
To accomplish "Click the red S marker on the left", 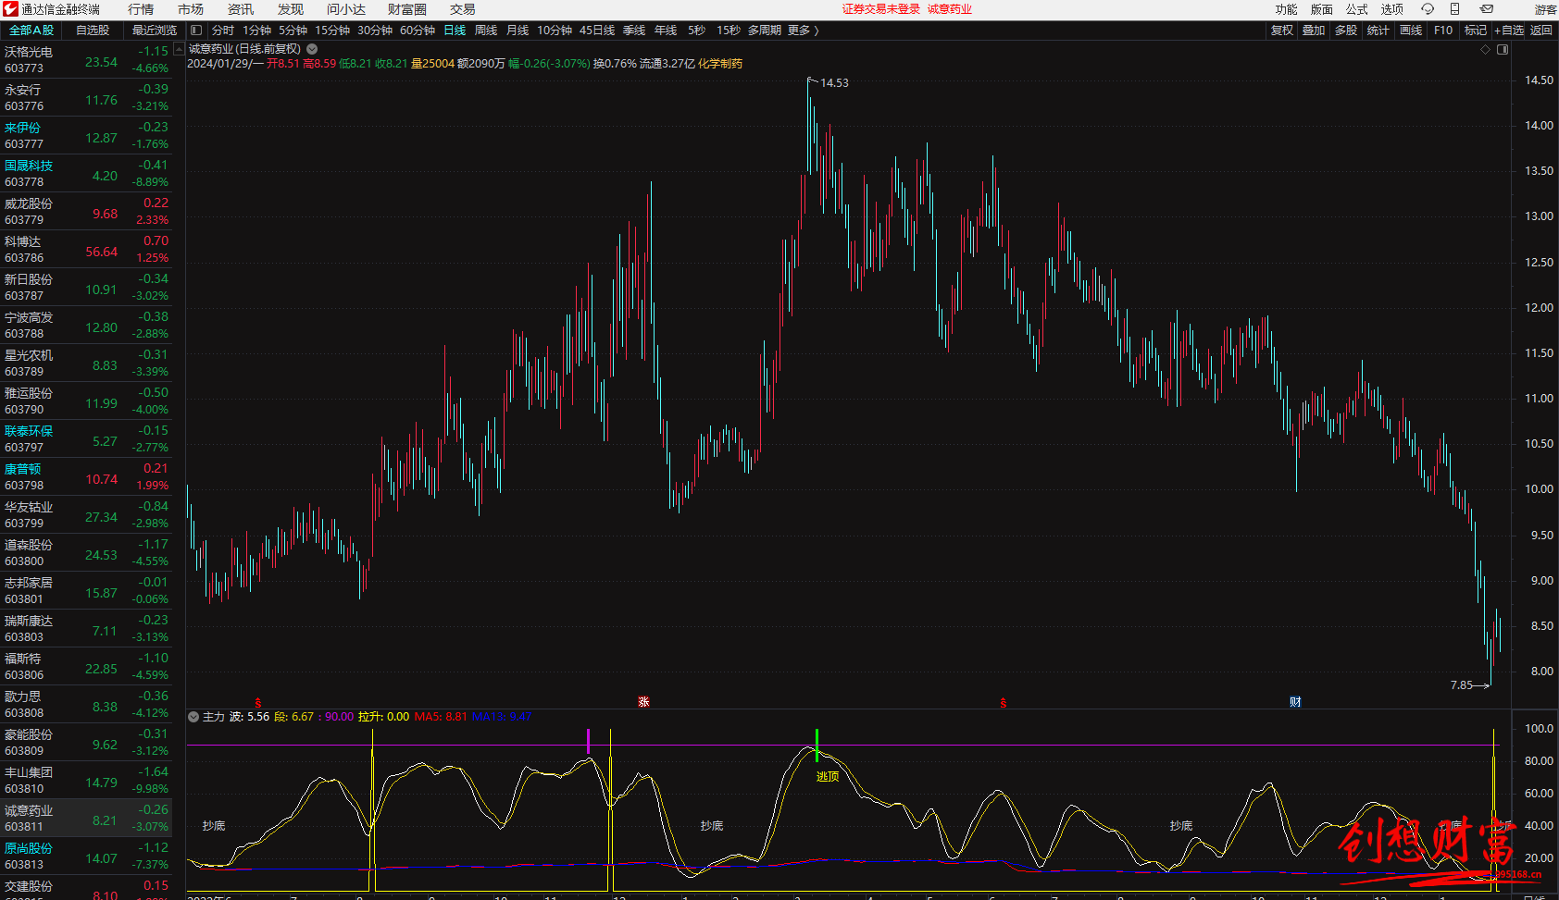I will click(x=257, y=703).
